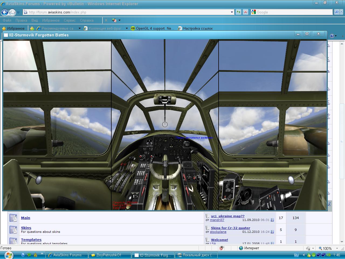Screen dimensions: 345x259
Task: Click the post icon beside ycj_ukraine map
Action: pyautogui.click(x=208, y=216)
